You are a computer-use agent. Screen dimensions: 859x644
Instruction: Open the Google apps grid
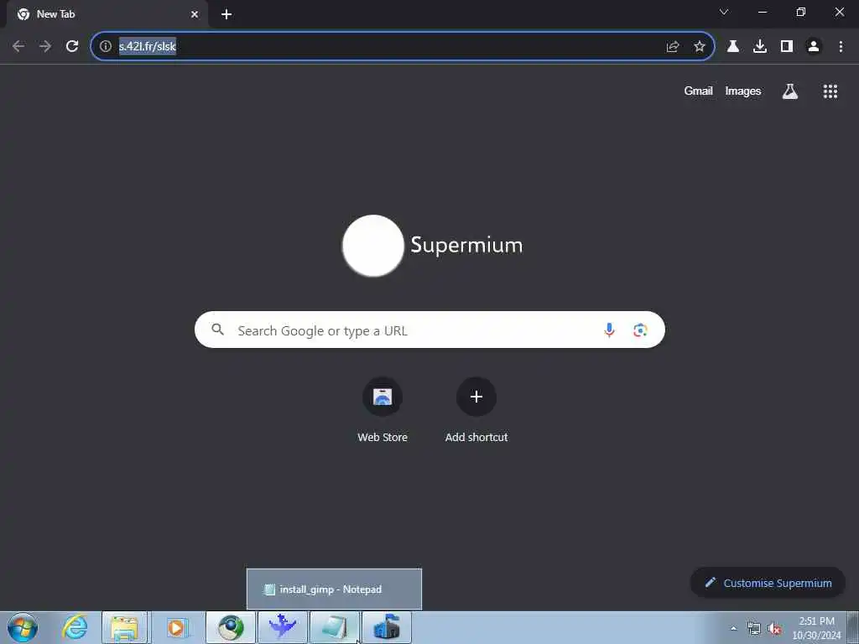pos(830,91)
